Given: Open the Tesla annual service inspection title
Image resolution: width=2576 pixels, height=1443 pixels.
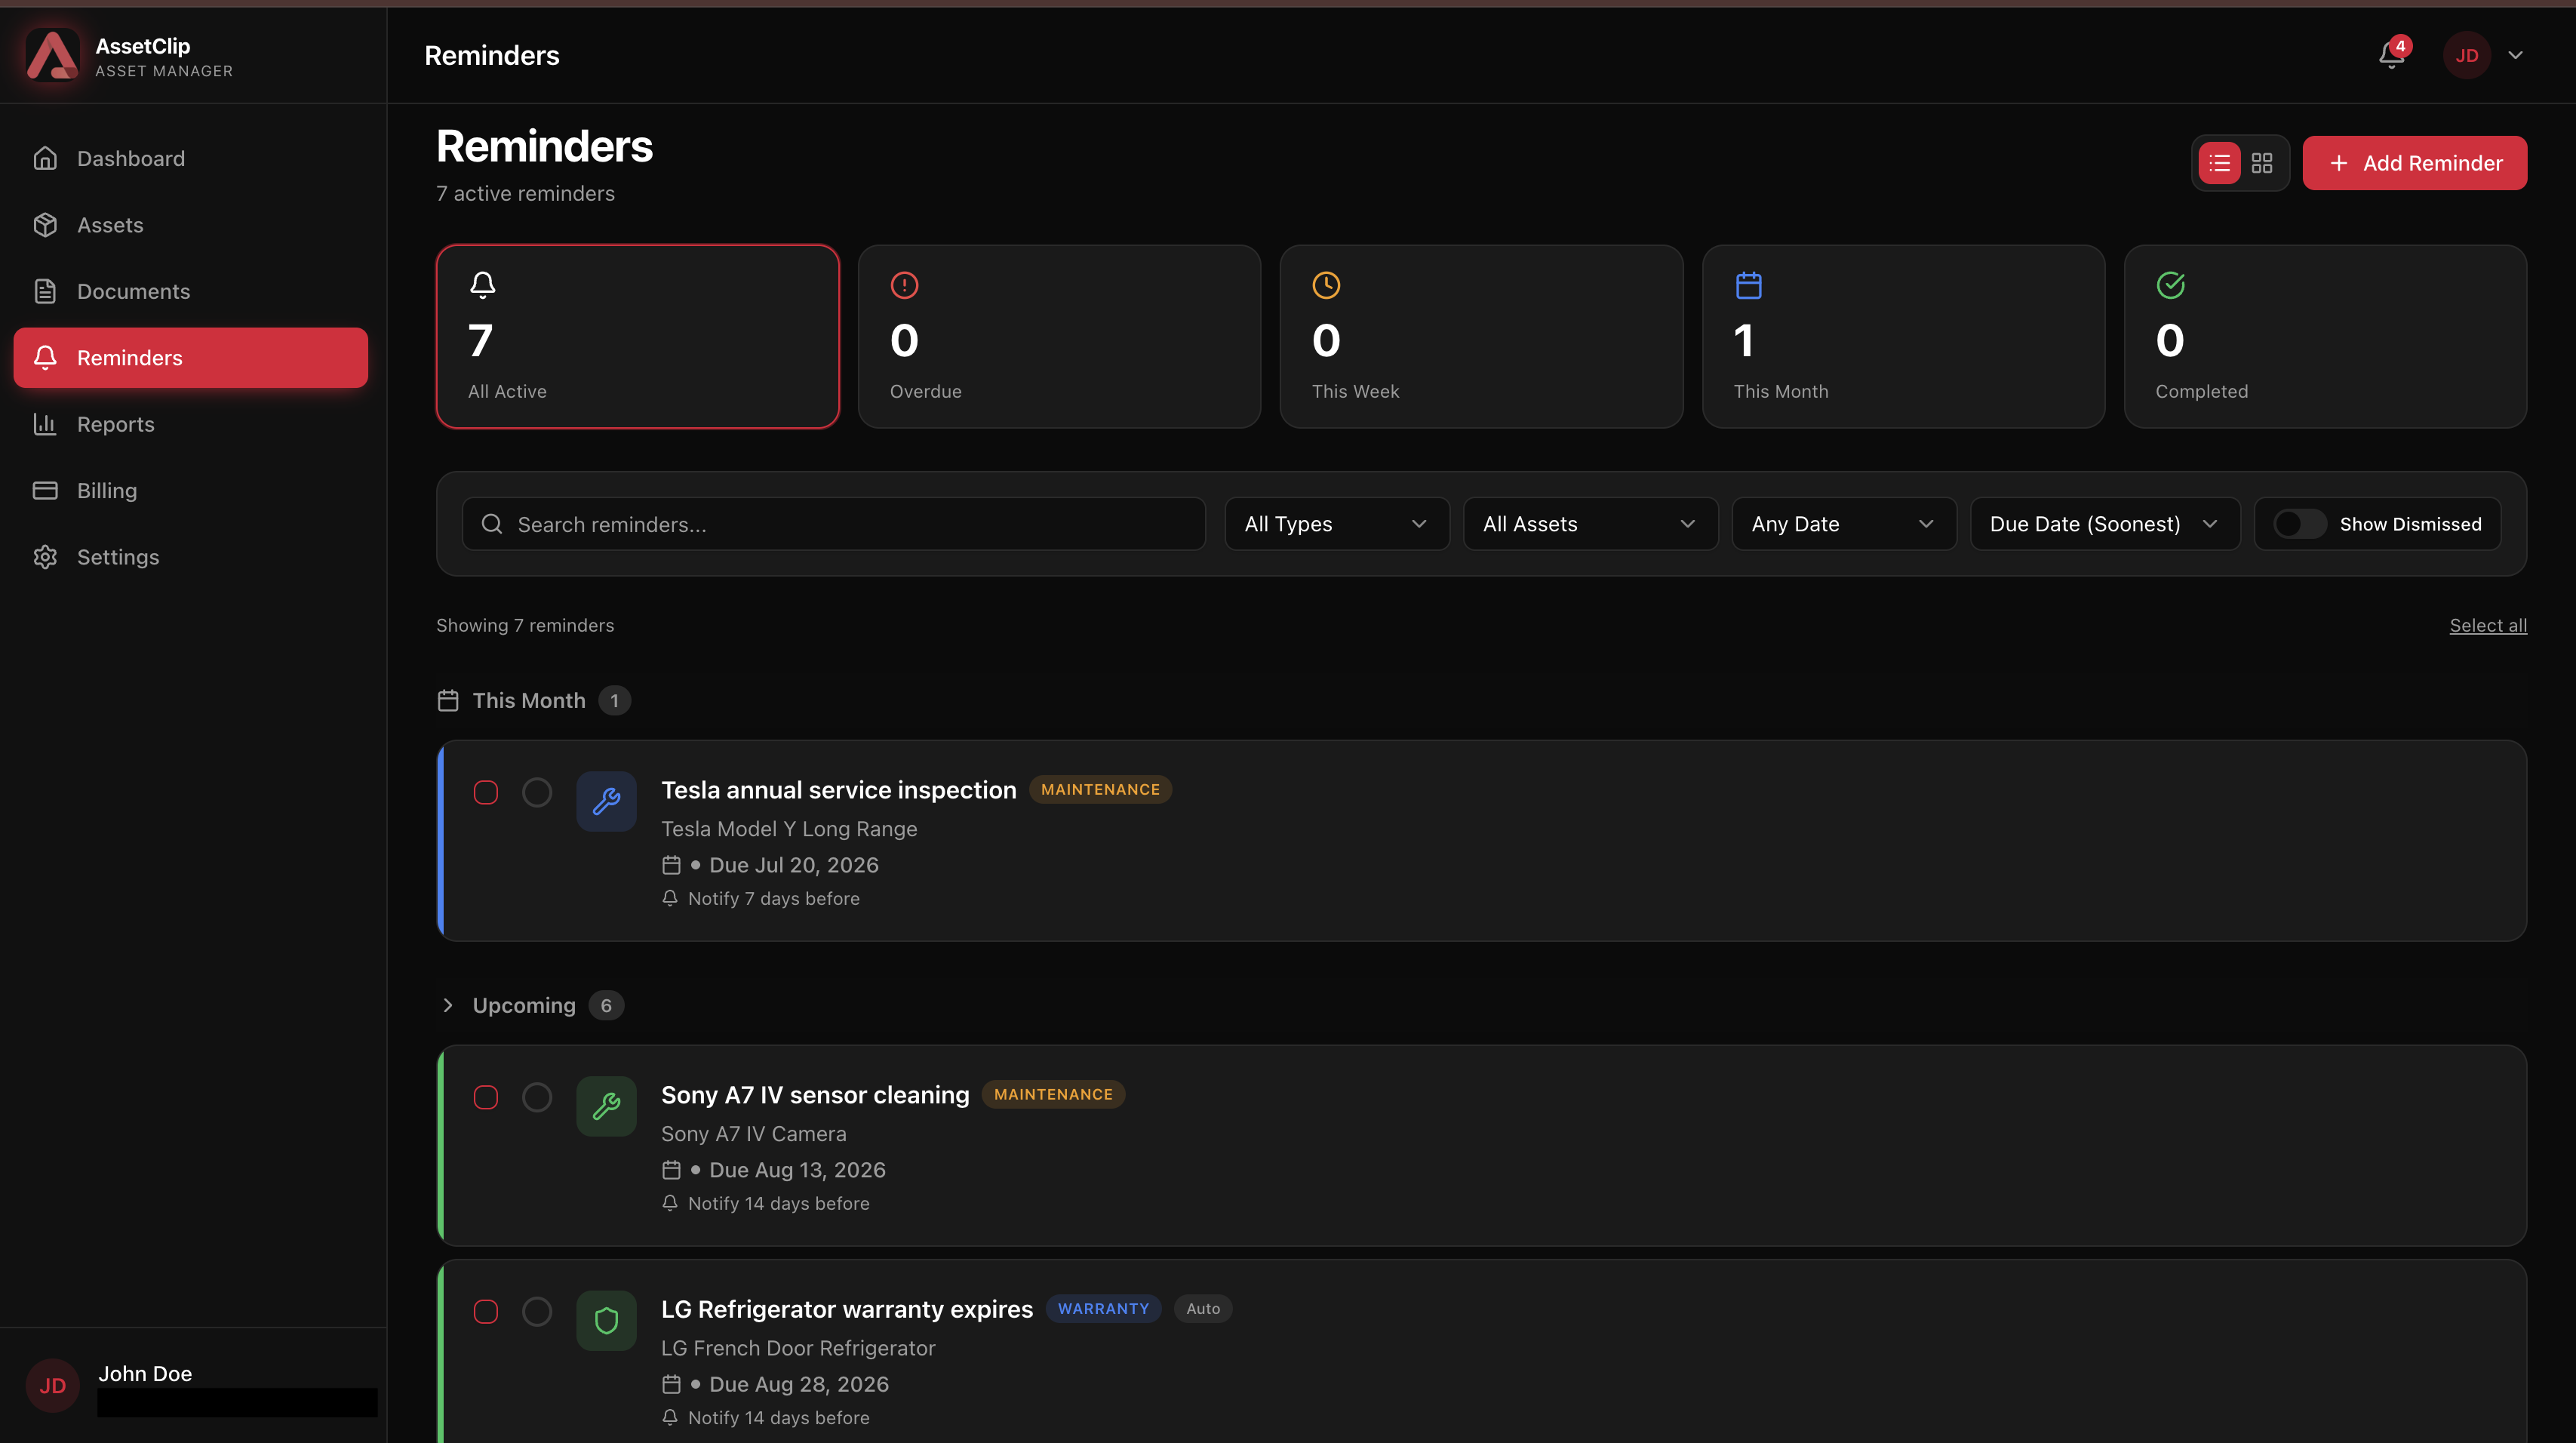Looking at the screenshot, I should pos(838,790).
